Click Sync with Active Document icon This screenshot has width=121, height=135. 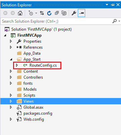tap(42, 13)
